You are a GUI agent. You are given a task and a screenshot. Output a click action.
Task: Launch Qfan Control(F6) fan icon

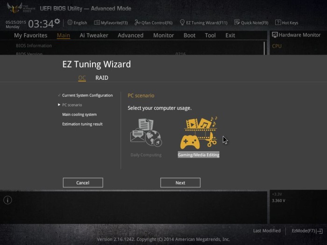[137, 22]
